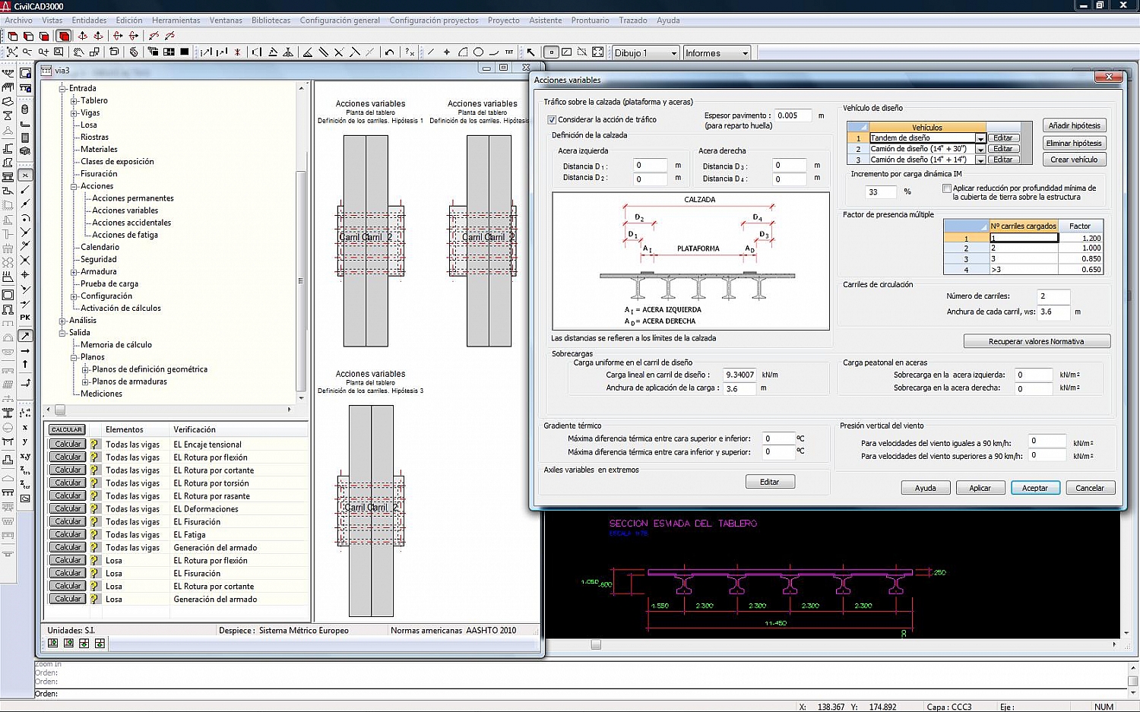The height and width of the screenshot is (712, 1140).
Task: Click the I-beam section icon in left toolbar
Action: click(8, 116)
